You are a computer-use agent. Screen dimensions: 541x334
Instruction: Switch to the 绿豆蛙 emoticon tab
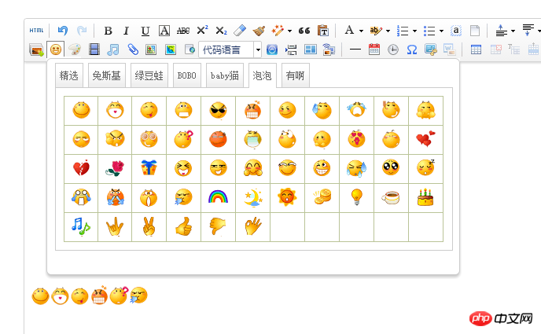149,76
